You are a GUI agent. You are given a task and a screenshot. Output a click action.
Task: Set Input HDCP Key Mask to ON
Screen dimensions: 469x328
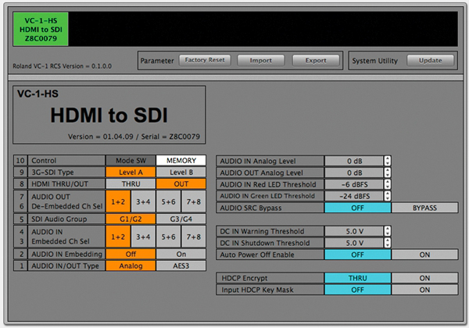tap(424, 290)
